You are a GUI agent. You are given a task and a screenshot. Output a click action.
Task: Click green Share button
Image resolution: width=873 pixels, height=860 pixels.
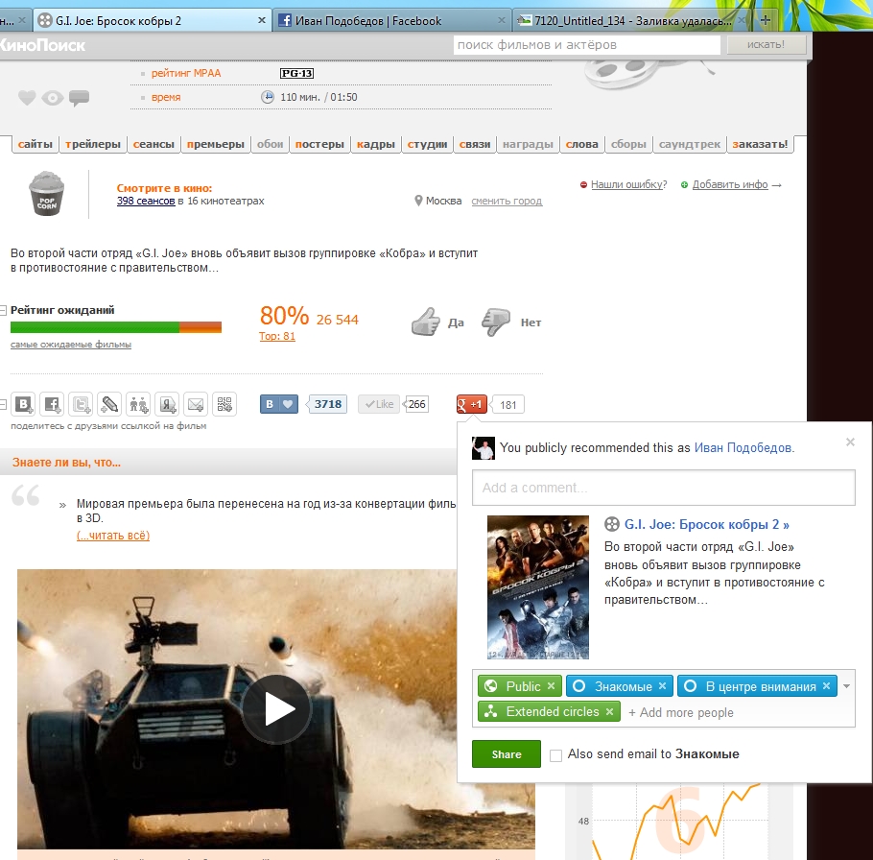507,754
